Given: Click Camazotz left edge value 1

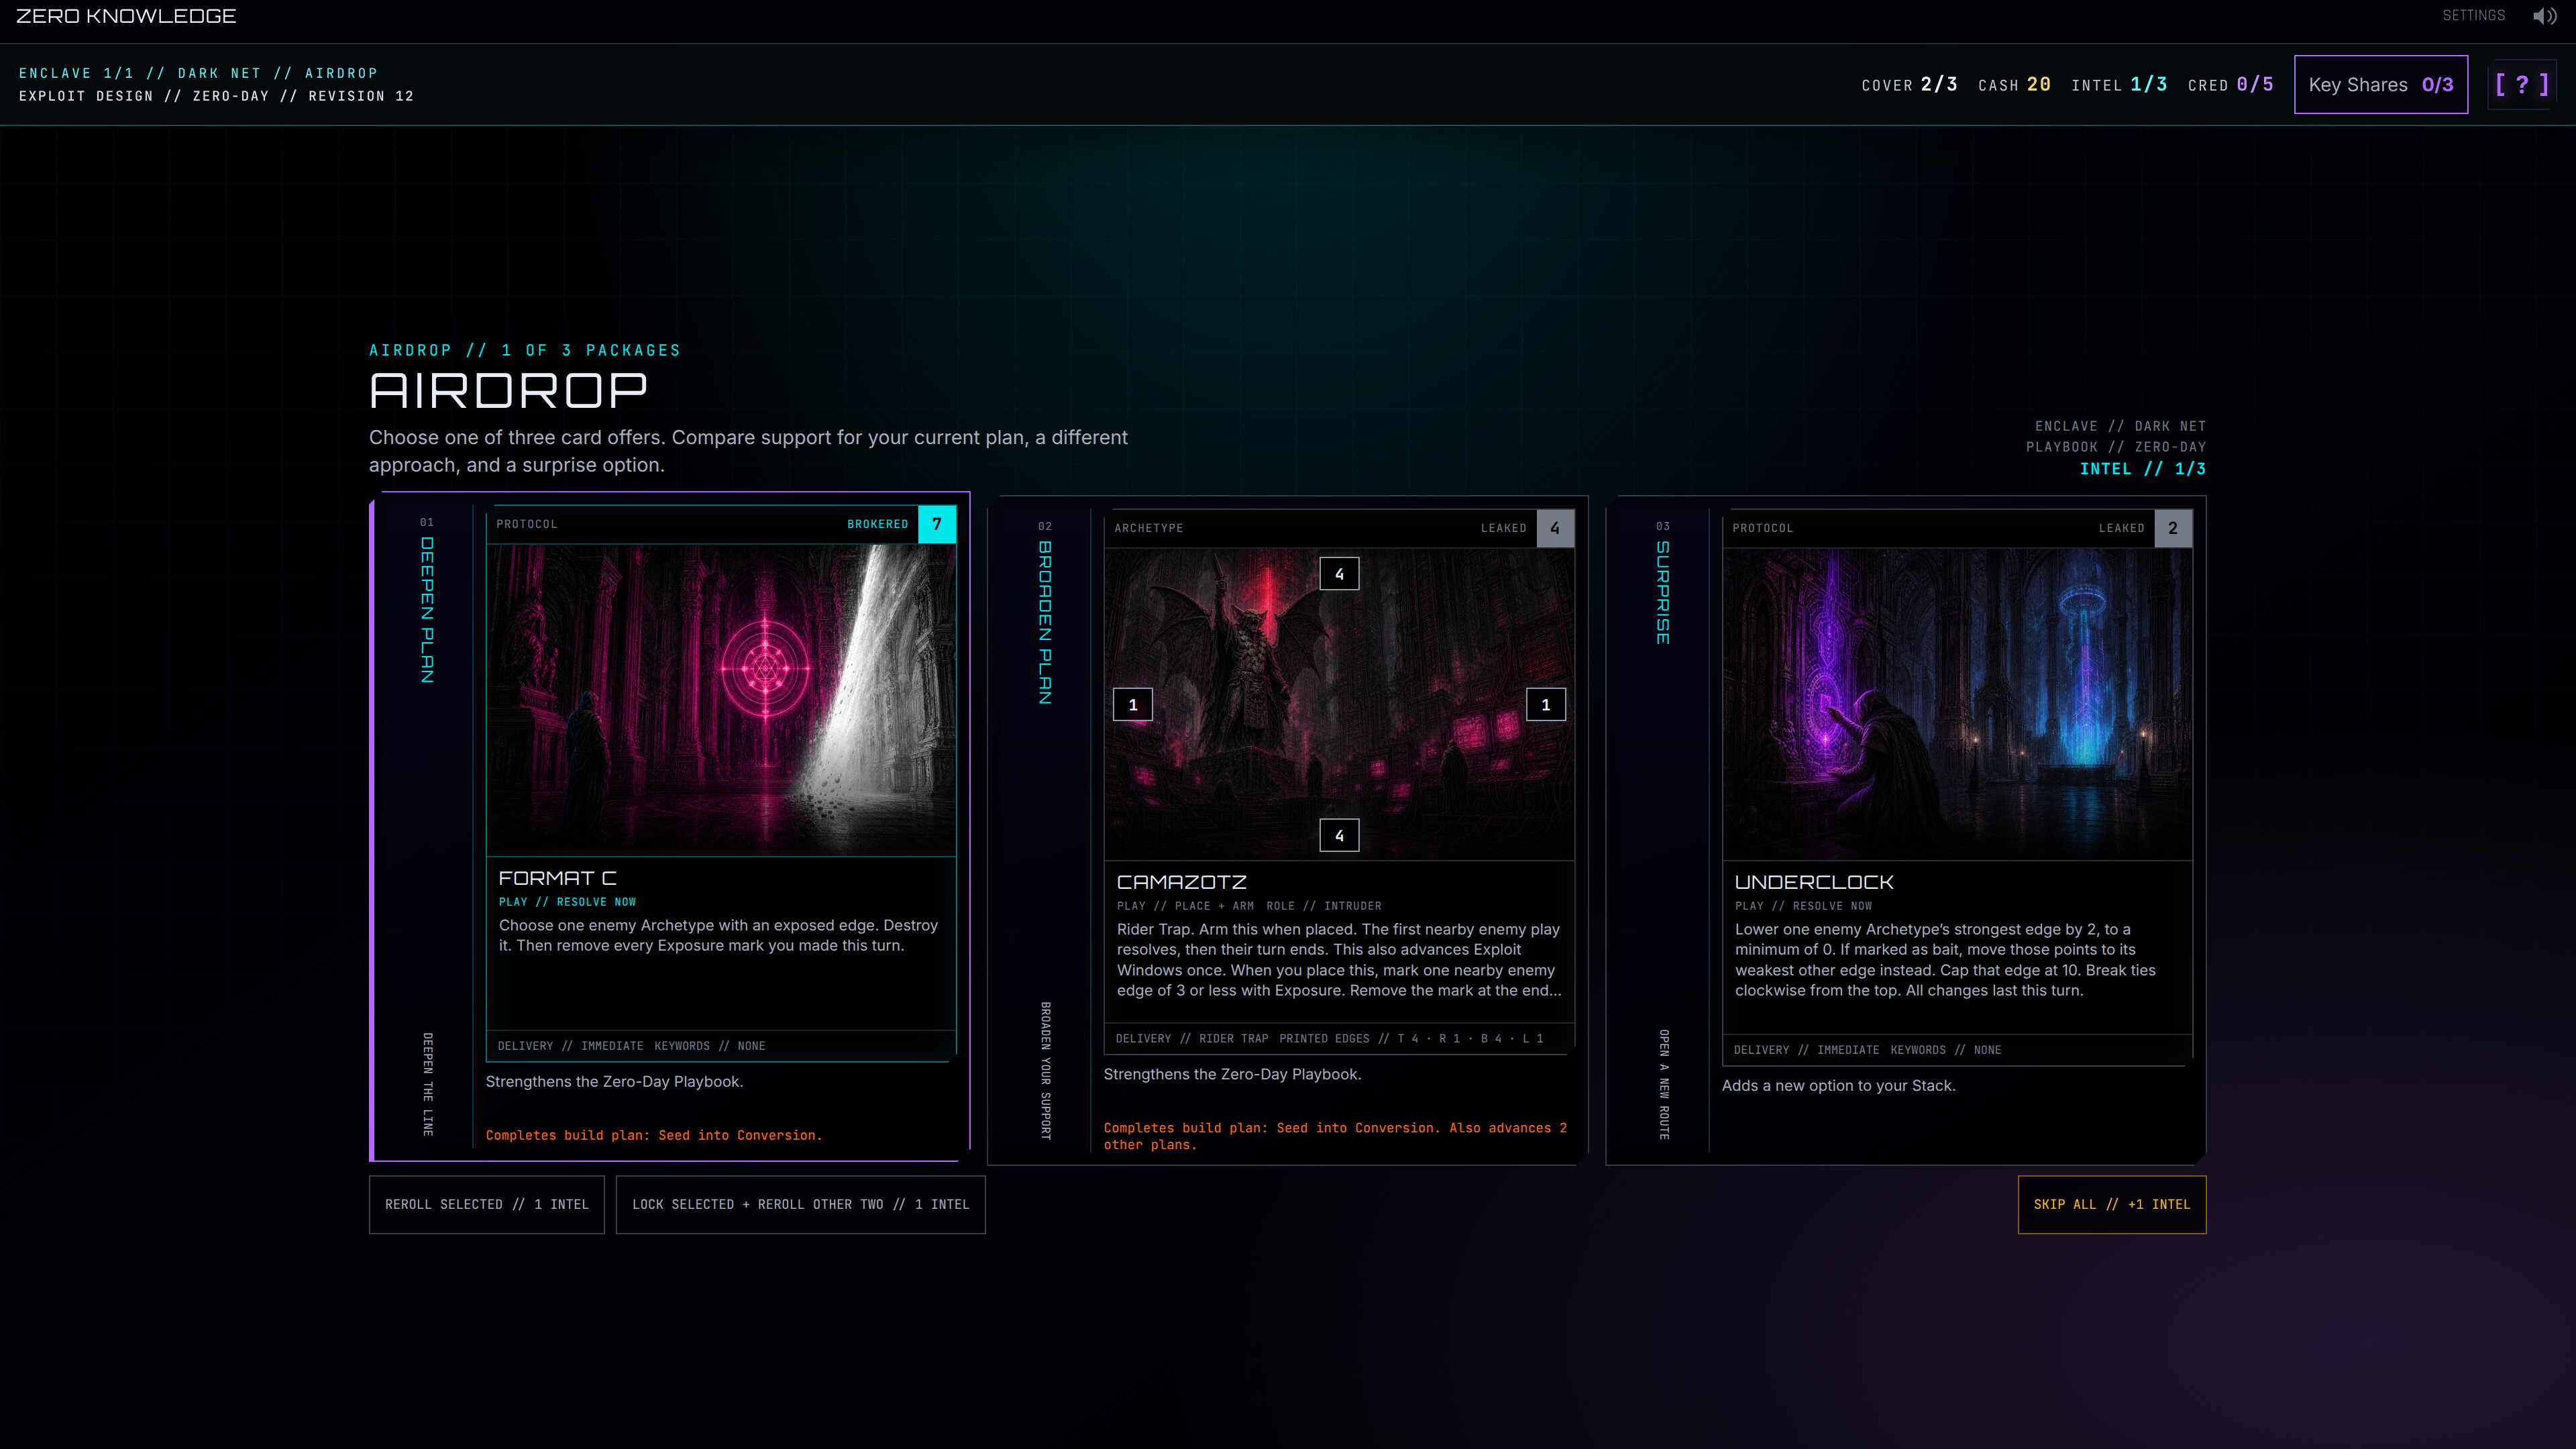Looking at the screenshot, I should pyautogui.click(x=1133, y=705).
